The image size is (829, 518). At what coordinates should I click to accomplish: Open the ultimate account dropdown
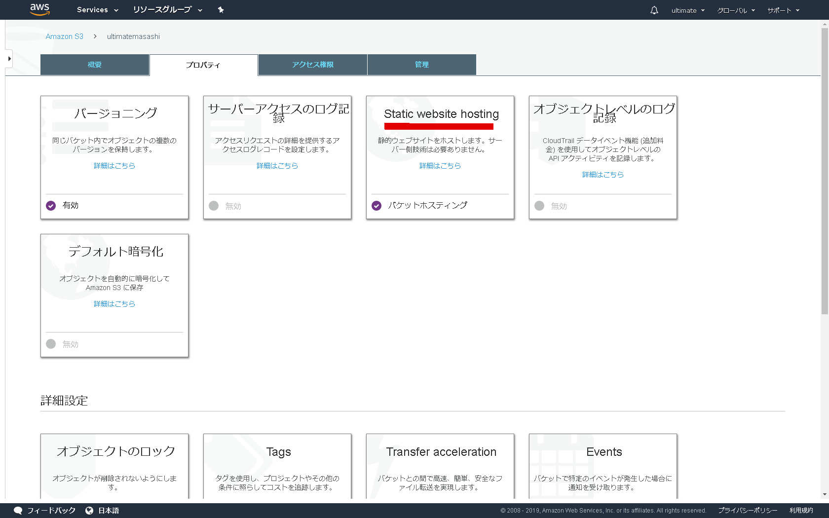tap(688, 10)
